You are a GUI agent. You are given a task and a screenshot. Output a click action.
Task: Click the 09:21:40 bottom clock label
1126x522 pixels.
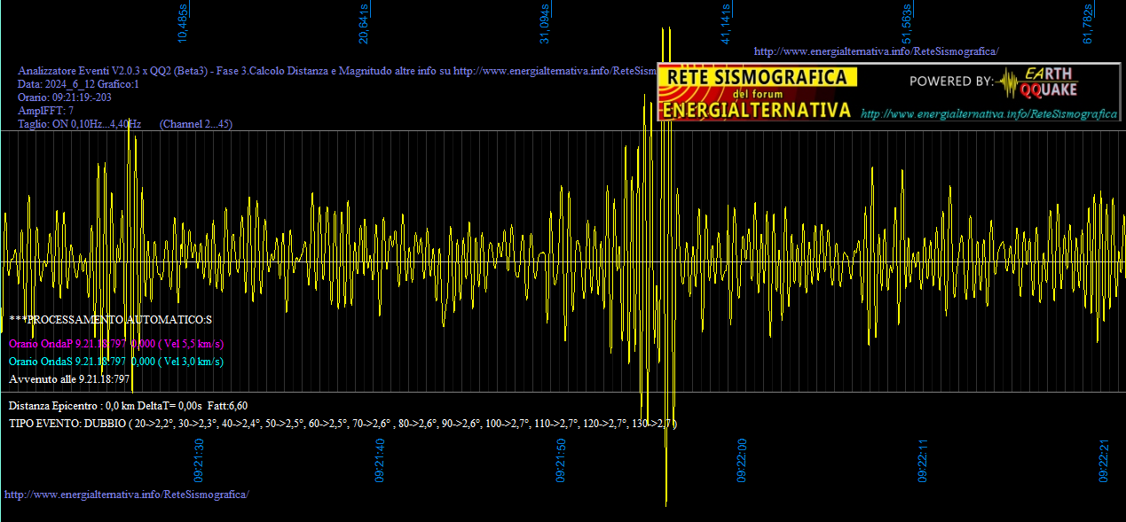381,460
